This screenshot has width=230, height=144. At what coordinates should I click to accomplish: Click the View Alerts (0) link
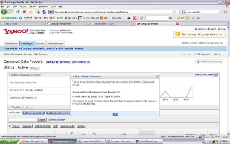pyautogui.click(x=80, y=62)
